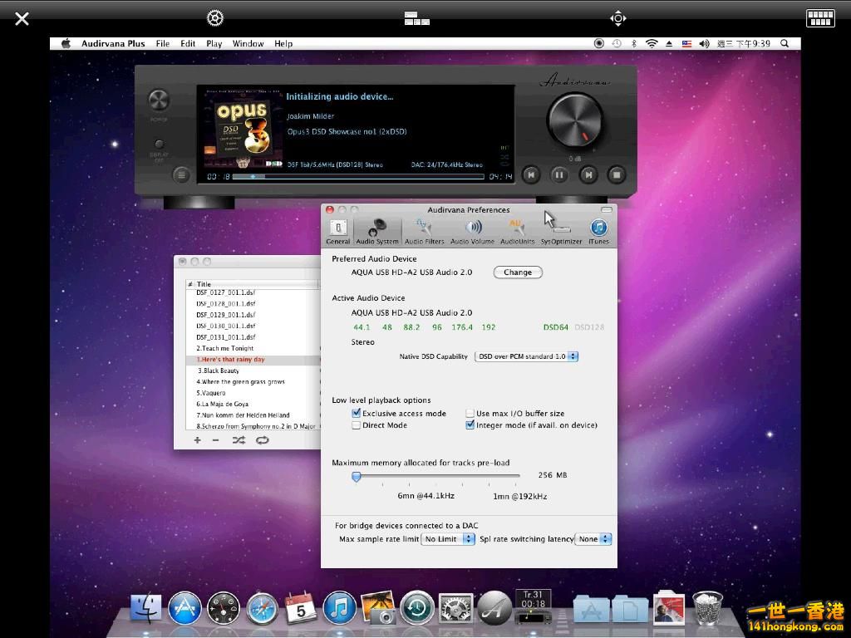Pause playback on the Audirvana player
Screen dimensions: 851x638
pos(559,174)
